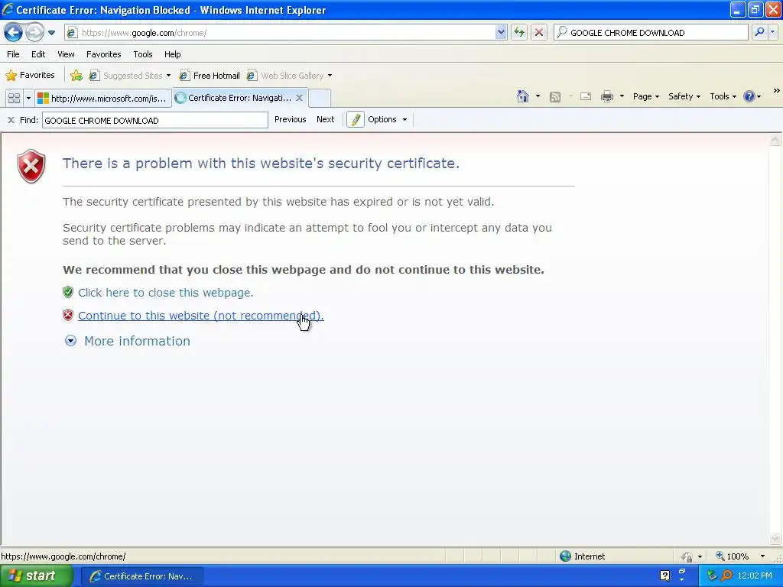Click the Quick Tabs grid icon
783x587 pixels.
point(14,98)
